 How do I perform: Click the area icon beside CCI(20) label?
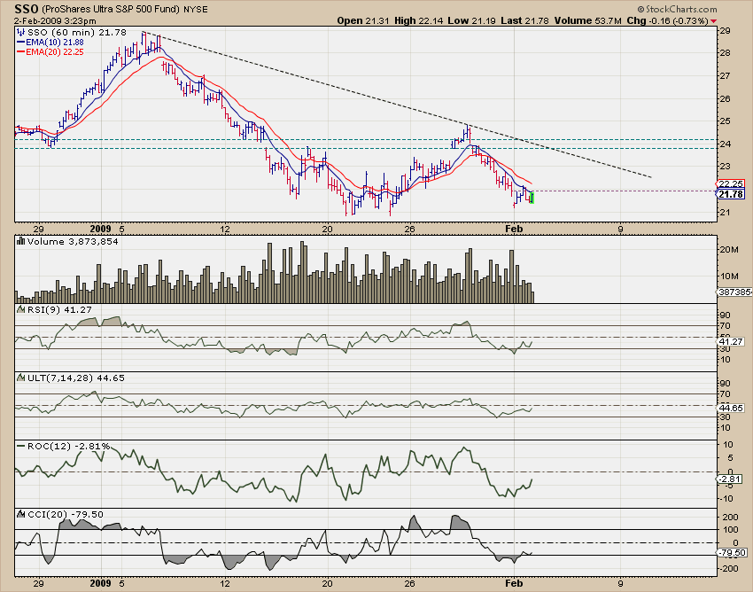[20, 515]
